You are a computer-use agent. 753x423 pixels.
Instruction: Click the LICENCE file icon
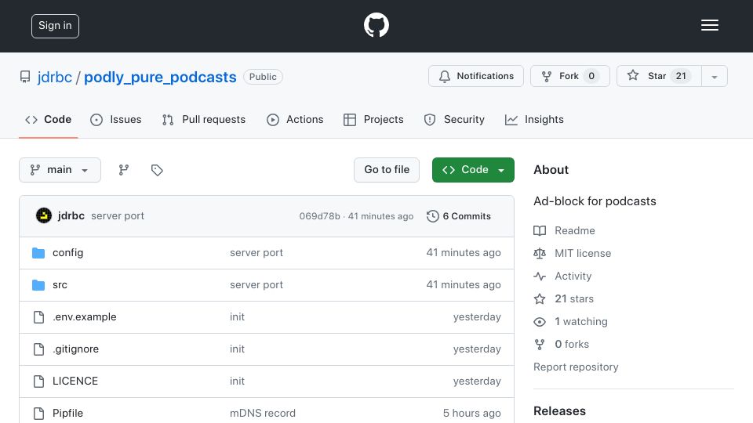click(x=38, y=381)
